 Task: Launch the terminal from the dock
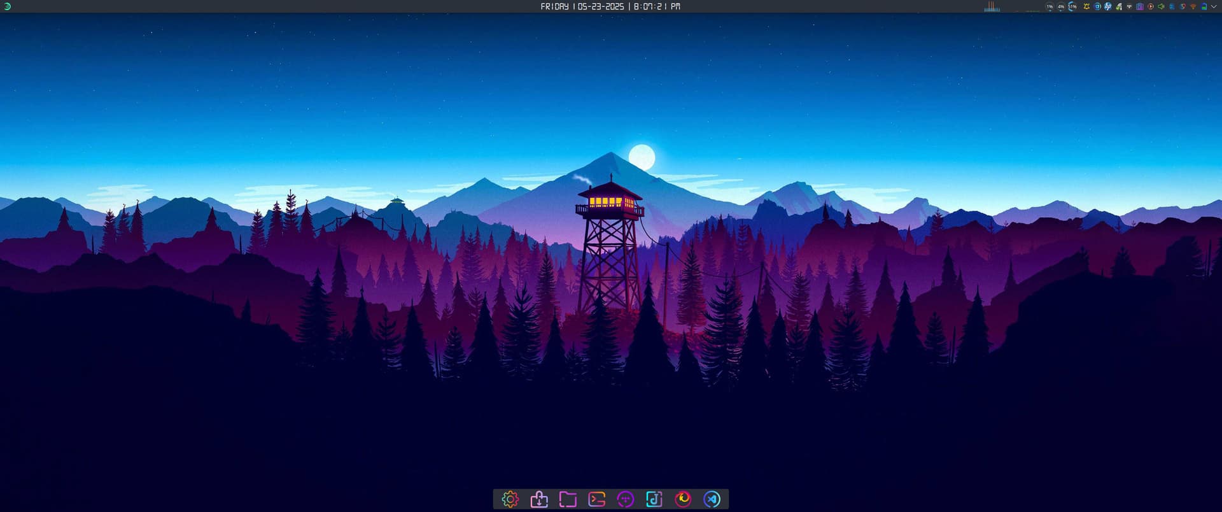(x=596, y=499)
